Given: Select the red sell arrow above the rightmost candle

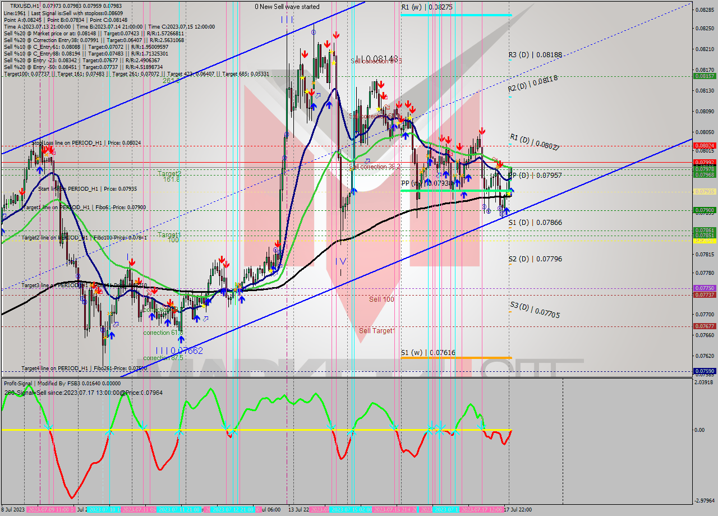Looking at the screenshot, I should click(x=500, y=164).
